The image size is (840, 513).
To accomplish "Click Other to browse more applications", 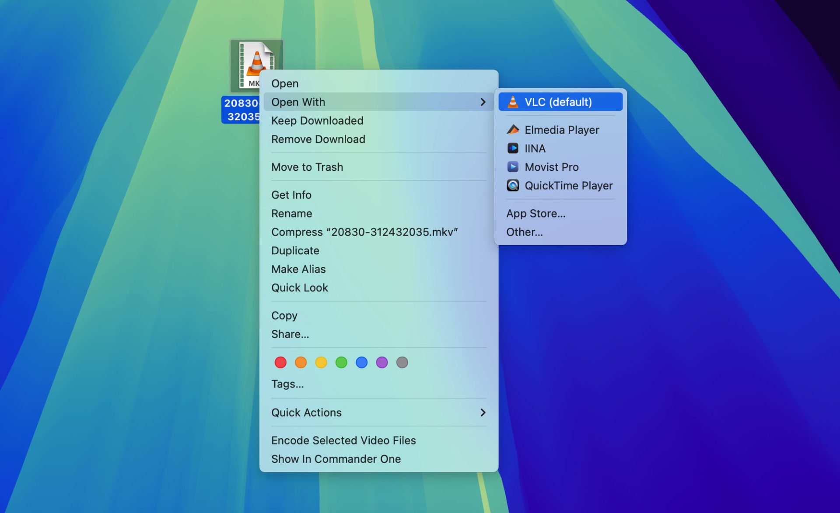I will [x=525, y=232].
